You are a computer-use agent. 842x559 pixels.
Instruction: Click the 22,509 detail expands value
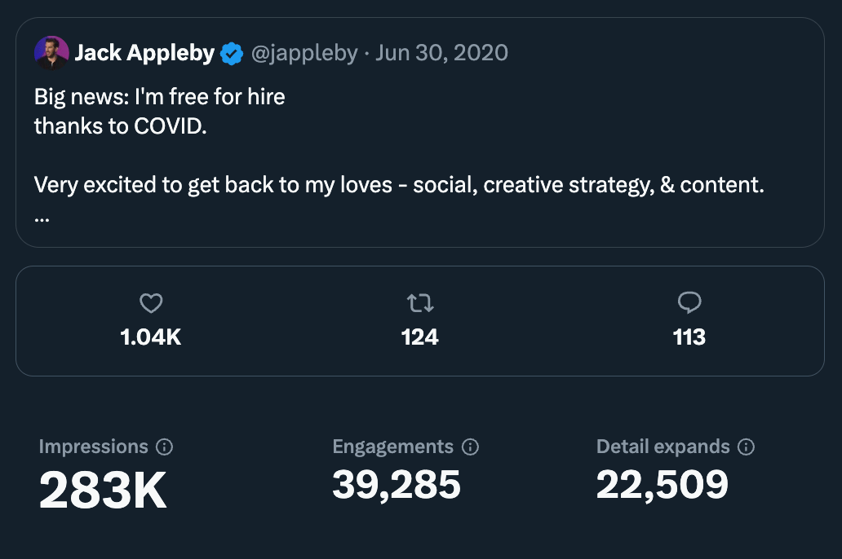[x=663, y=485]
